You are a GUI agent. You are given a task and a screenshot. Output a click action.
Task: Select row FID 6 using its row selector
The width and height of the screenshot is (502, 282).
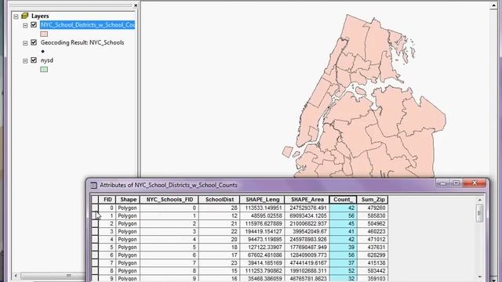[x=95, y=255]
